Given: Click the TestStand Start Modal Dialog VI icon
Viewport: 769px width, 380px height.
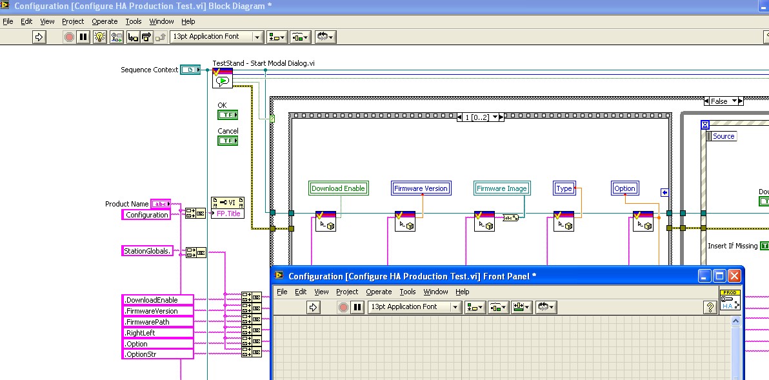Looking at the screenshot, I should coord(223,77).
